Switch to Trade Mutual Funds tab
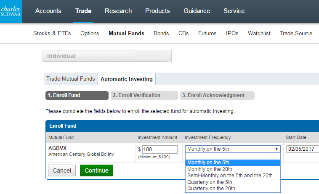This screenshot has width=319, height=194. click(71, 79)
